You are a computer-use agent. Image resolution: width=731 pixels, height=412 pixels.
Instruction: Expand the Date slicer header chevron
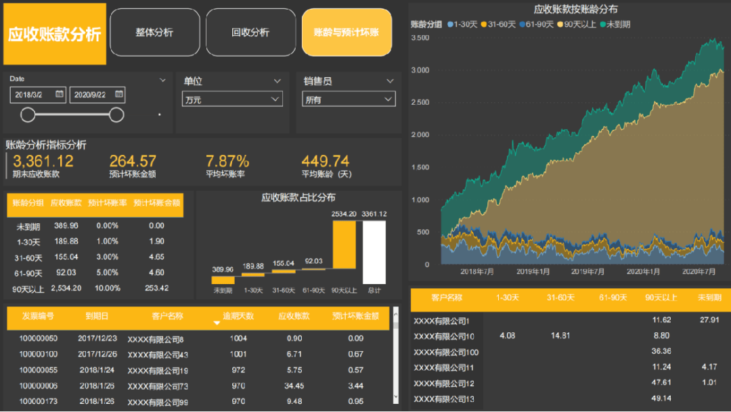tap(162, 81)
